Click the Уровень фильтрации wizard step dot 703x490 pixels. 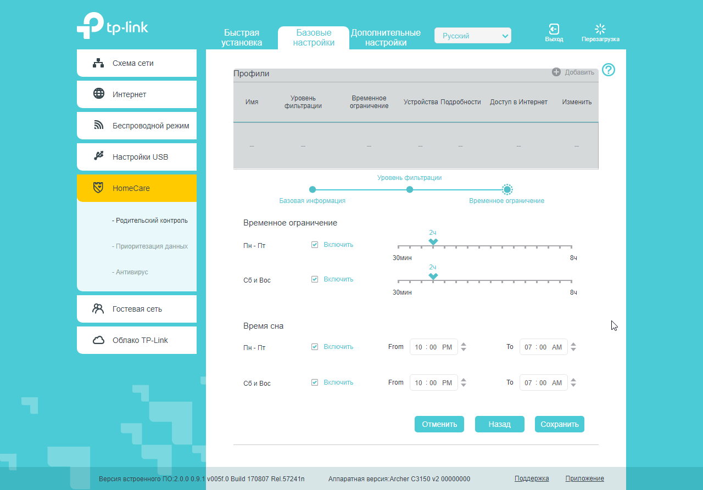[x=410, y=189]
